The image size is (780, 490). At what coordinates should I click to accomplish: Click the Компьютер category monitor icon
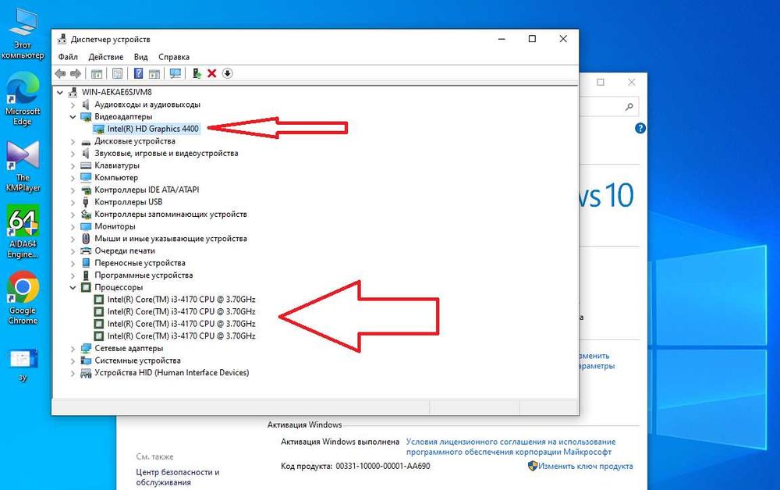coord(86,178)
